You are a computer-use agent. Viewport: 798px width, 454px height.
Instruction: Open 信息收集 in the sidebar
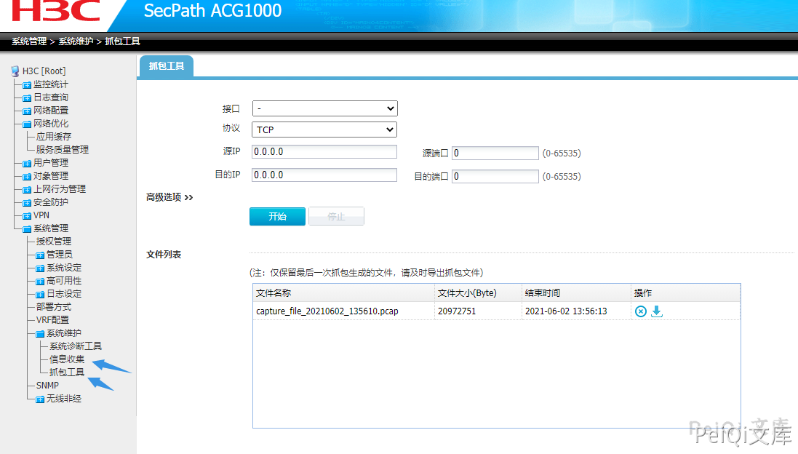(x=67, y=359)
